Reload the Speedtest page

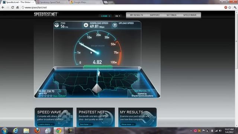click(13, 7)
